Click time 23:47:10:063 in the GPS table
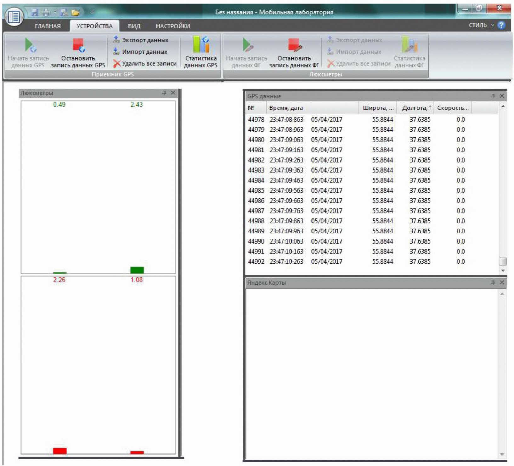Image resolution: width=514 pixels, height=466 pixels. [x=286, y=241]
